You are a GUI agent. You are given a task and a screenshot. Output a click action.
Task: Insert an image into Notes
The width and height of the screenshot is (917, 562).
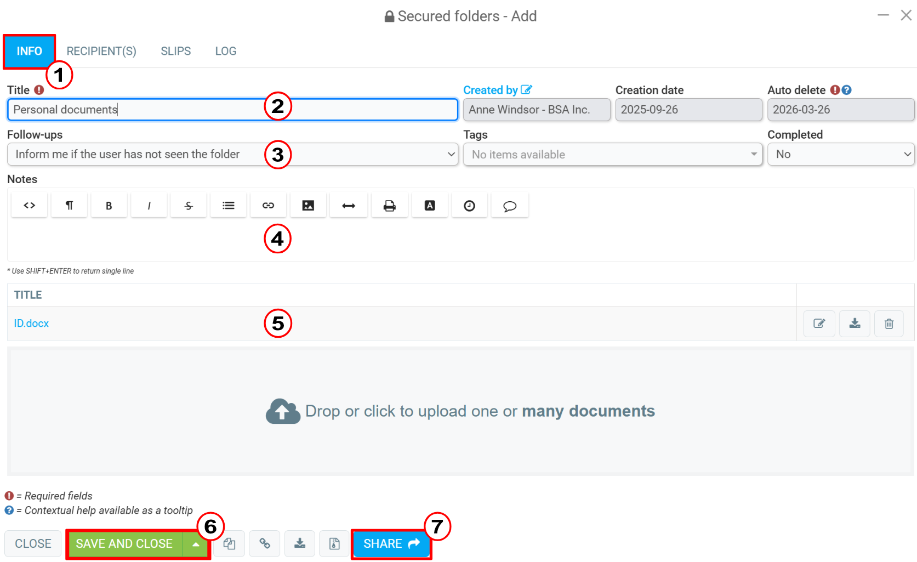(308, 206)
